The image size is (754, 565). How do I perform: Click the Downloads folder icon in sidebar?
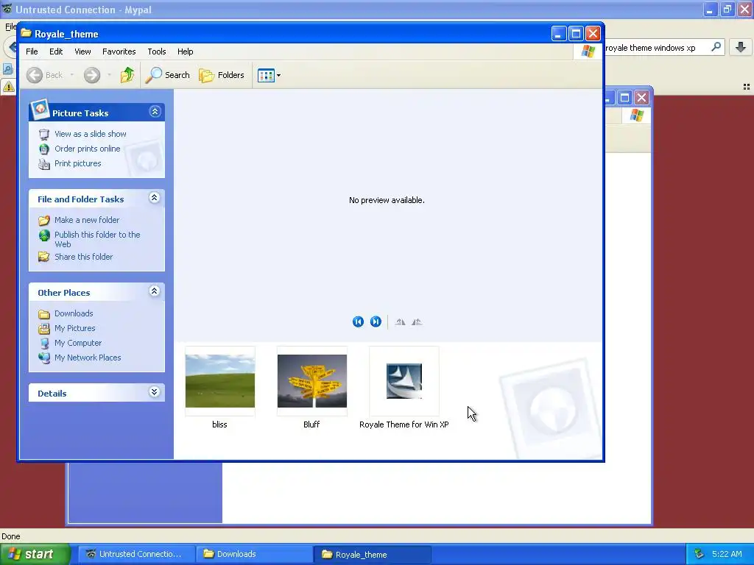[43, 314]
